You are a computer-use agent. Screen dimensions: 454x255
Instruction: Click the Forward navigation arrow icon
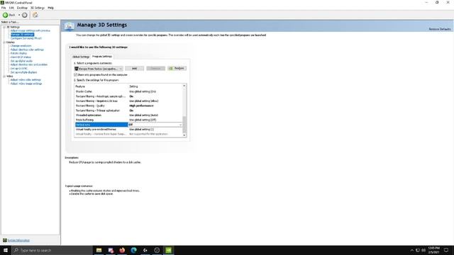pyautogui.click(x=25, y=15)
